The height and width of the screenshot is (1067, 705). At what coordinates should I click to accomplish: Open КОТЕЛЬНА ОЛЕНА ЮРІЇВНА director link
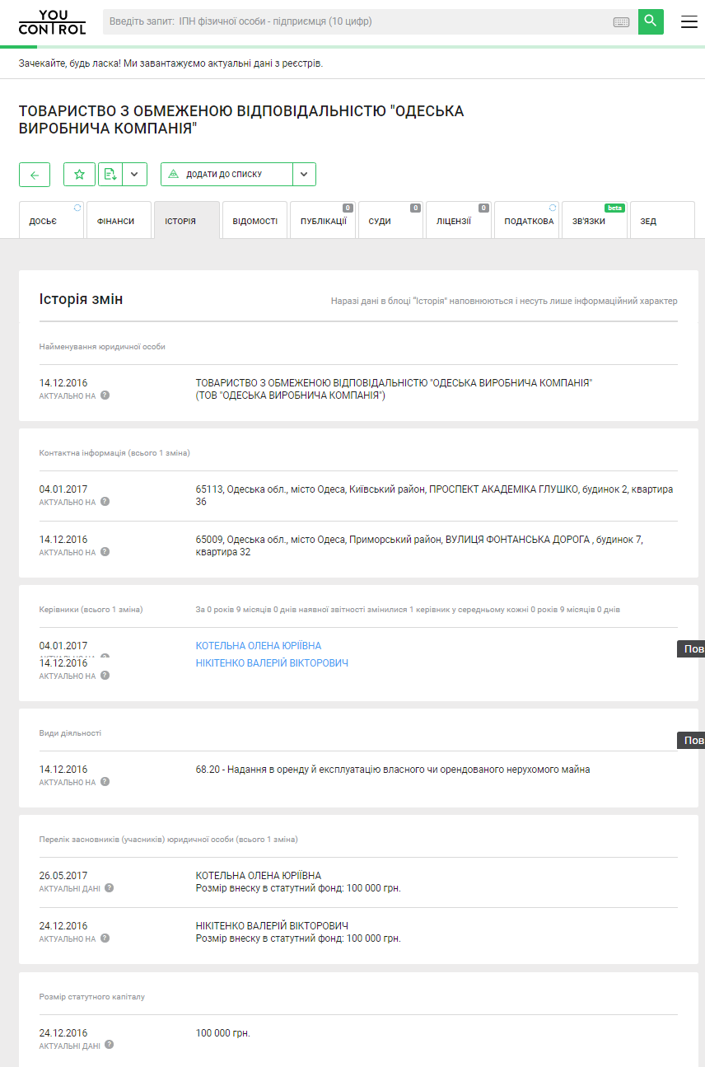pos(258,646)
